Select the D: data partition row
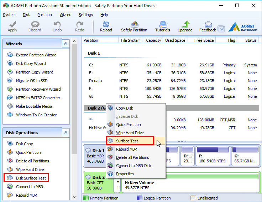The width and height of the screenshot is (262, 202). (x=171, y=81)
